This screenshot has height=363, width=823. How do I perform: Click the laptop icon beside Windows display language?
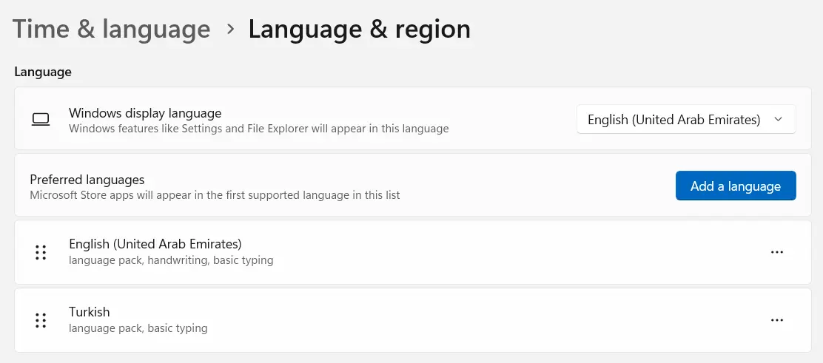(41, 120)
